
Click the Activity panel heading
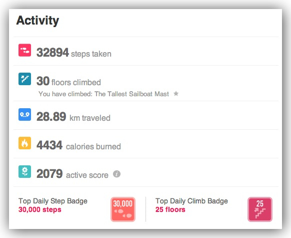click(37, 21)
